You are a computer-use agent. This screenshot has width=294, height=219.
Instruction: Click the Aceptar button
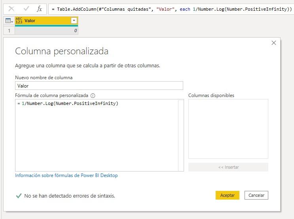(x=227, y=195)
